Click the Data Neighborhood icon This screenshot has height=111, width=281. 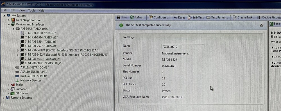click(x=13, y=20)
